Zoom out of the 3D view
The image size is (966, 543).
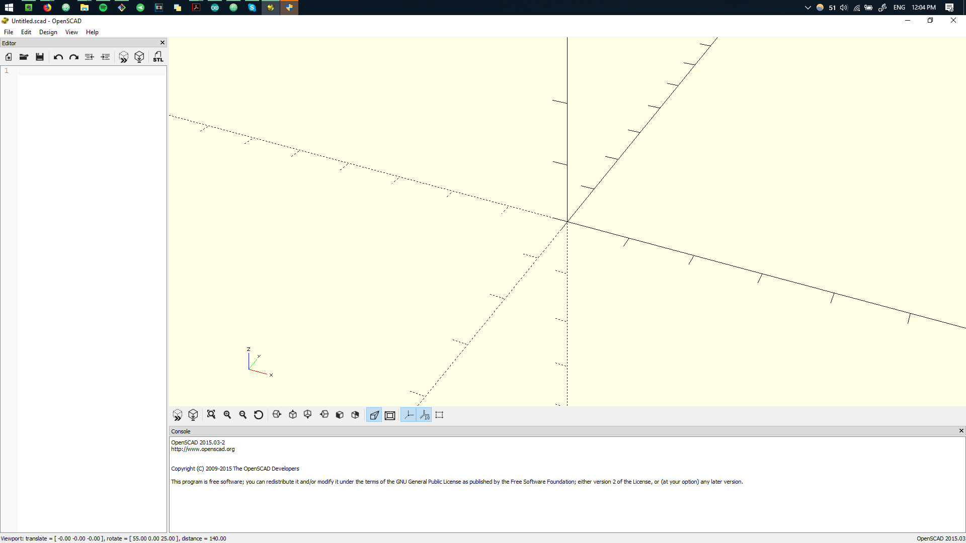[243, 415]
